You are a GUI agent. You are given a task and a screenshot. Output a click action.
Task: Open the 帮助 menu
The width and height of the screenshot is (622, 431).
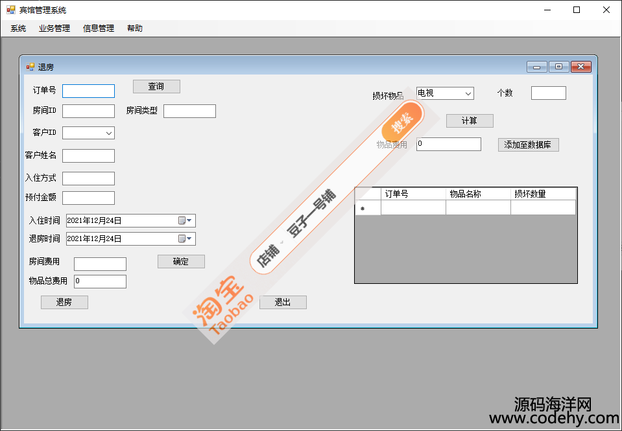point(135,29)
